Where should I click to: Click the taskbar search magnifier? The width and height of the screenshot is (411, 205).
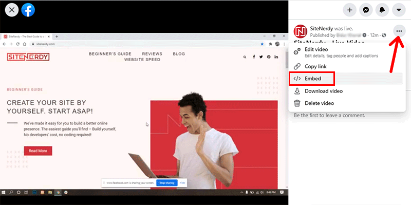(11, 192)
